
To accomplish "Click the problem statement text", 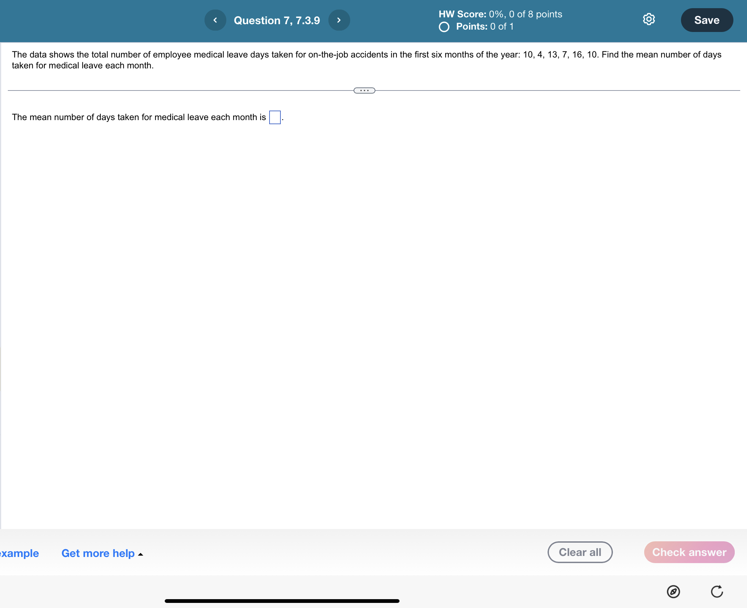I will tap(366, 60).
